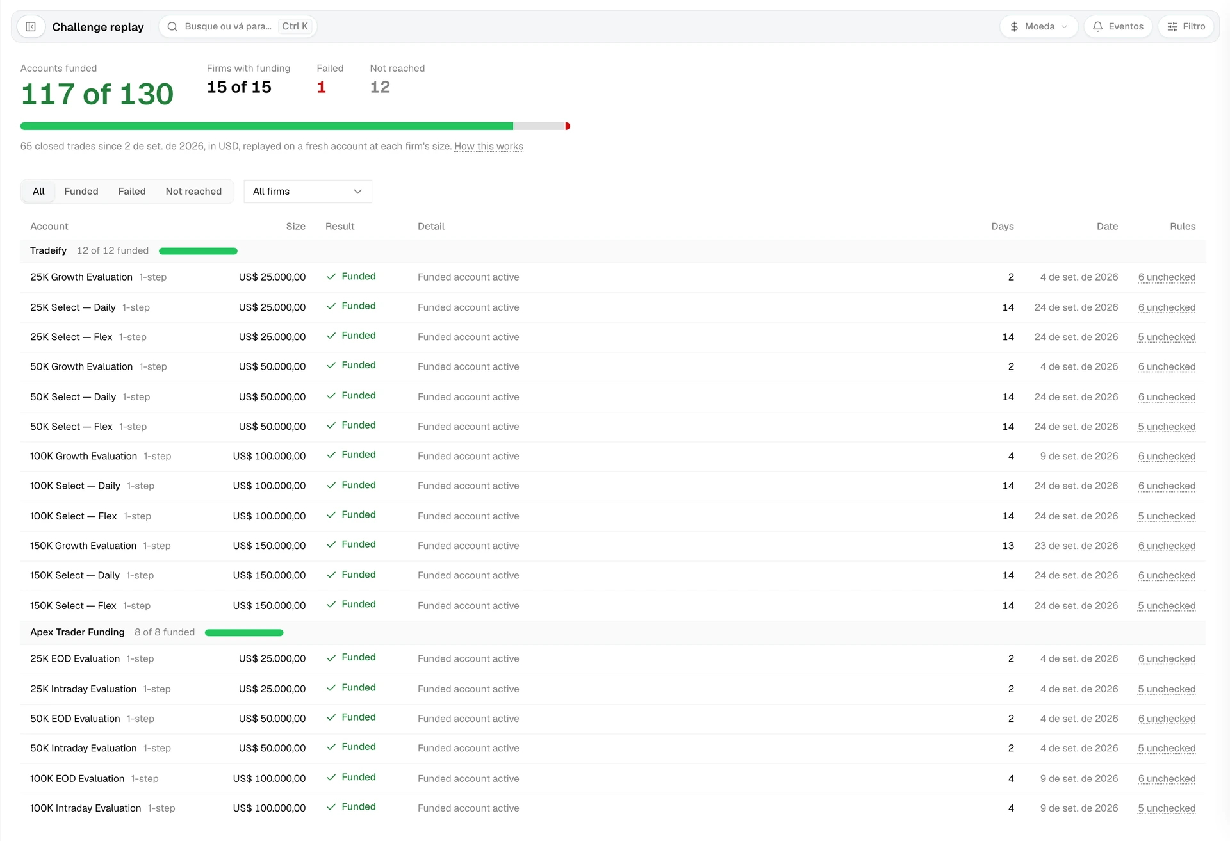This screenshot has width=1230, height=841.
Task: Open the All firms dropdown
Action: pos(307,192)
